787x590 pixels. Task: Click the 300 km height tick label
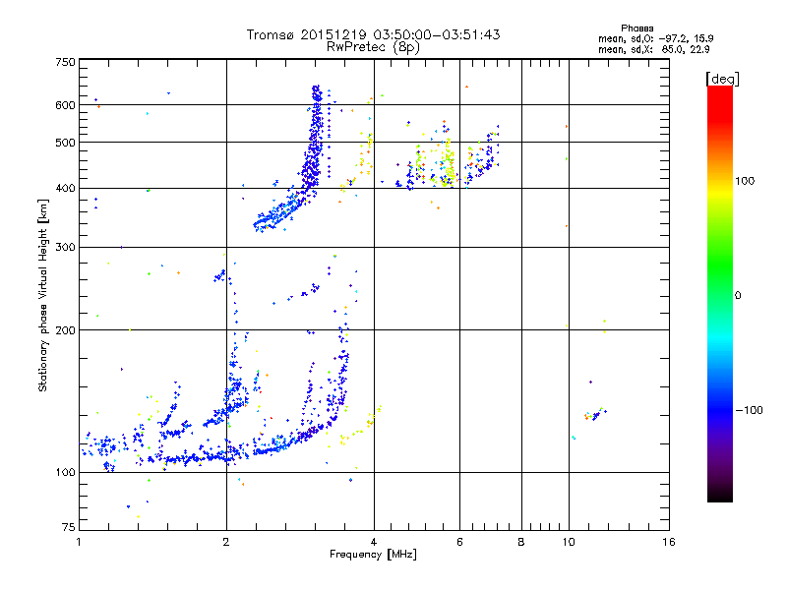tap(65, 247)
